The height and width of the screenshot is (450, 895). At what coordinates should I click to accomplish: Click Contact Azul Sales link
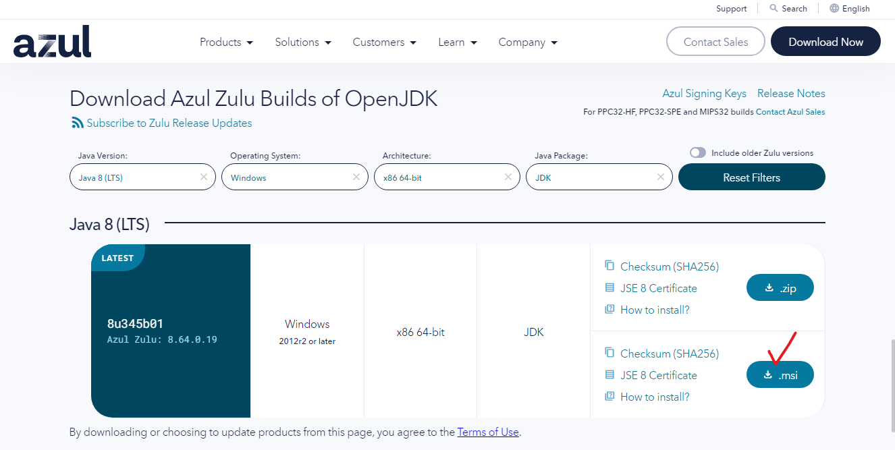pyautogui.click(x=790, y=112)
